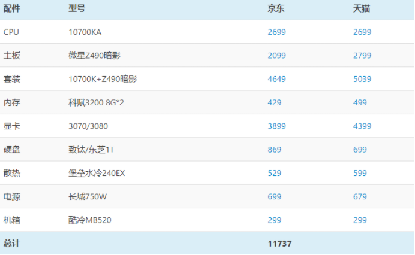Image resolution: width=415 pixels, height=255 pixels.
Task: Select the 型号 column header
Action: 77,8
